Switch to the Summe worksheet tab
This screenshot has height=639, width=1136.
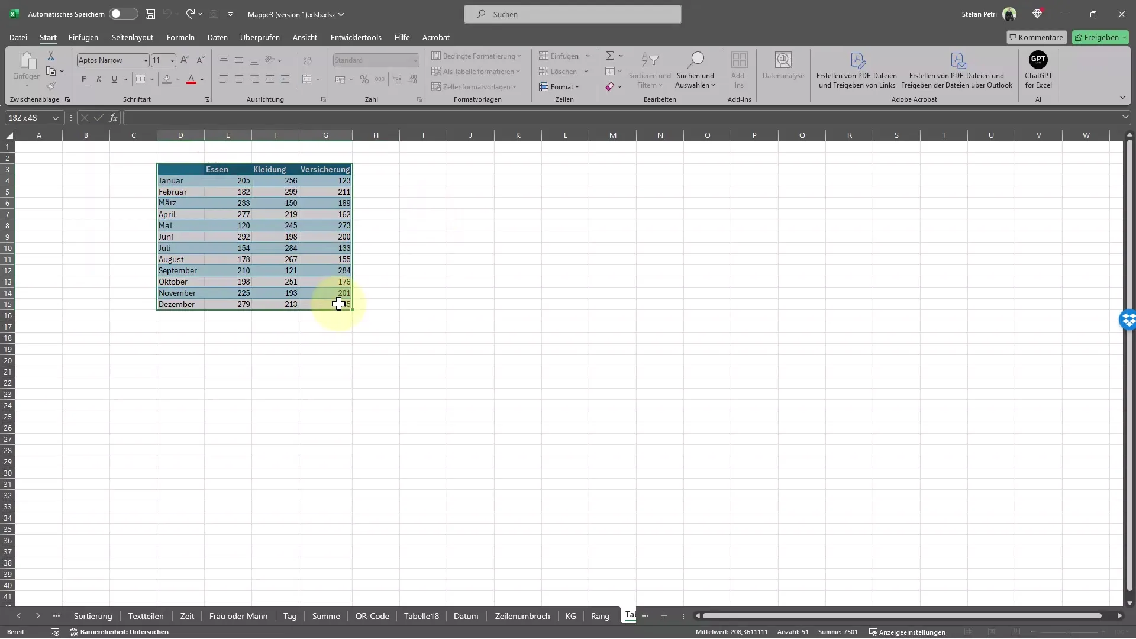[x=325, y=615]
